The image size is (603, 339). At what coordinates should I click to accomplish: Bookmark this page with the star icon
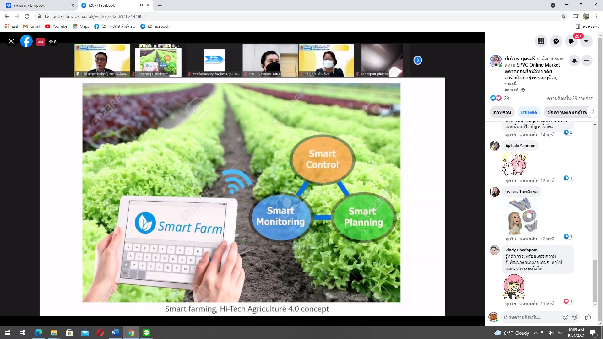click(563, 16)
